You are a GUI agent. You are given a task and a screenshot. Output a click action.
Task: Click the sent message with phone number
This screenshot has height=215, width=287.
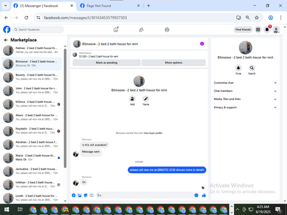167,170
